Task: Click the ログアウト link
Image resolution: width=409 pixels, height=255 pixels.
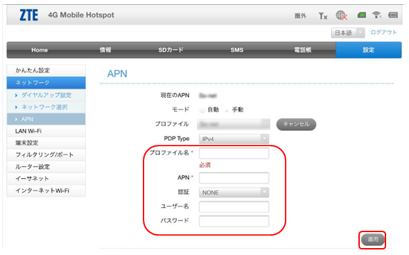Action: pyautogui.click(x=384, y=33)
